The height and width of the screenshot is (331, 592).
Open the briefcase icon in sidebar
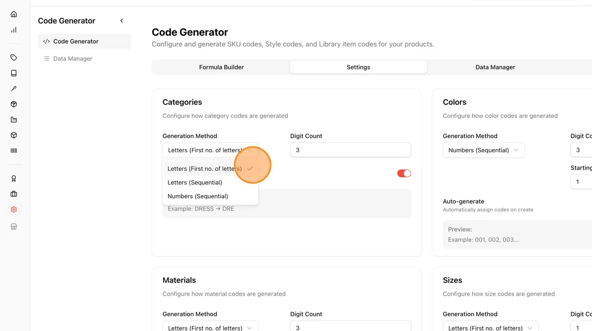click(14, 194)
